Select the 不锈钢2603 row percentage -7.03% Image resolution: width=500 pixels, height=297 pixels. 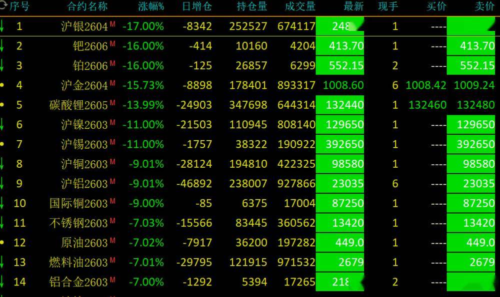(x=146, y=223)
